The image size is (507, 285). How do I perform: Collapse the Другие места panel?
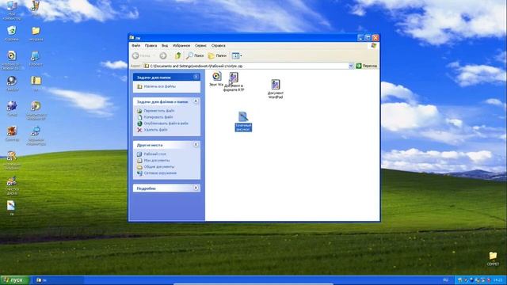coord(196,145)
